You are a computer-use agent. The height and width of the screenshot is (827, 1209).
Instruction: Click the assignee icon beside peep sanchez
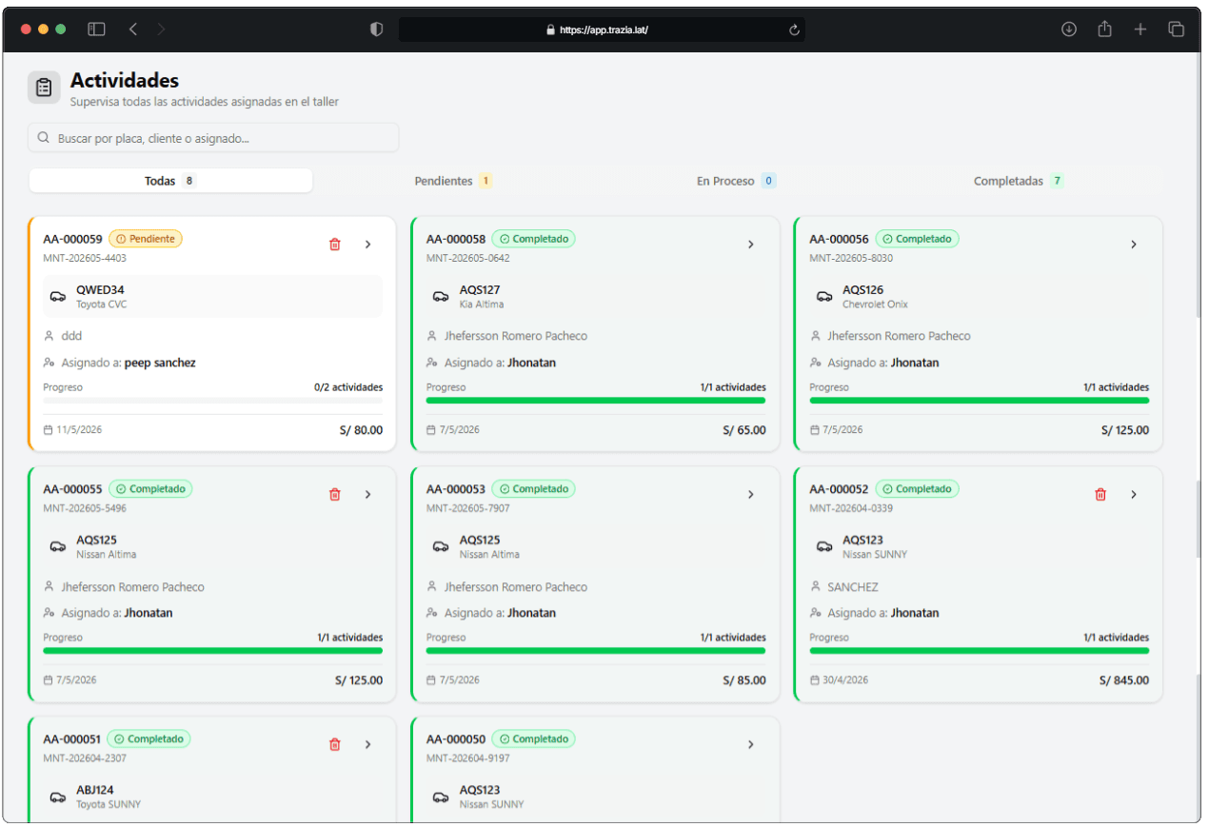pyautogui.click(x=50, y=363)
